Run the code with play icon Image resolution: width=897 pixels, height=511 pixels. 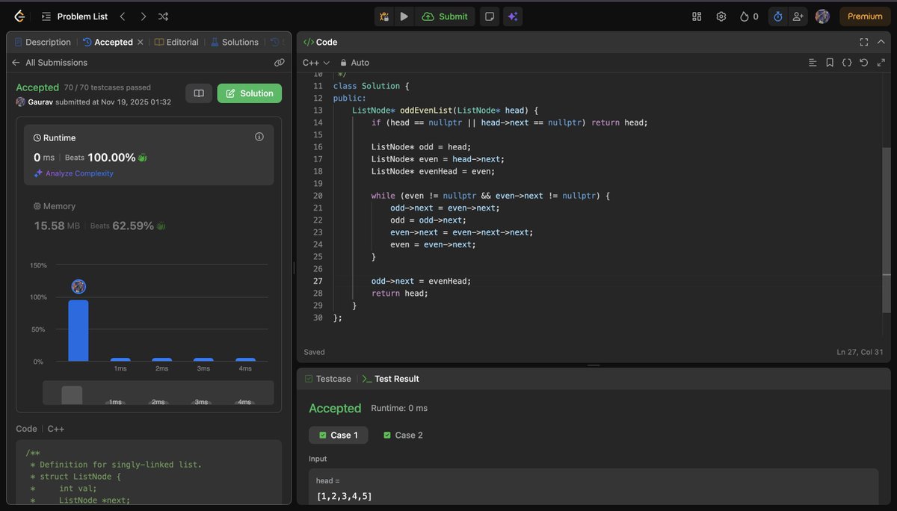click(x=404, y=16)
